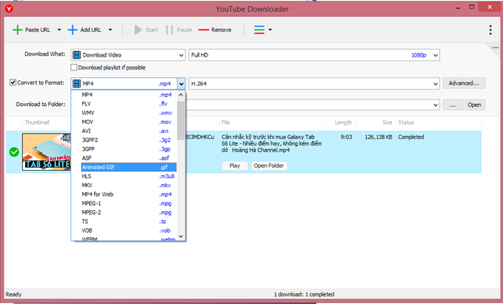503x304 pixels.
Task: Click the 9:03 length value
Action: [x=346, y=137]
